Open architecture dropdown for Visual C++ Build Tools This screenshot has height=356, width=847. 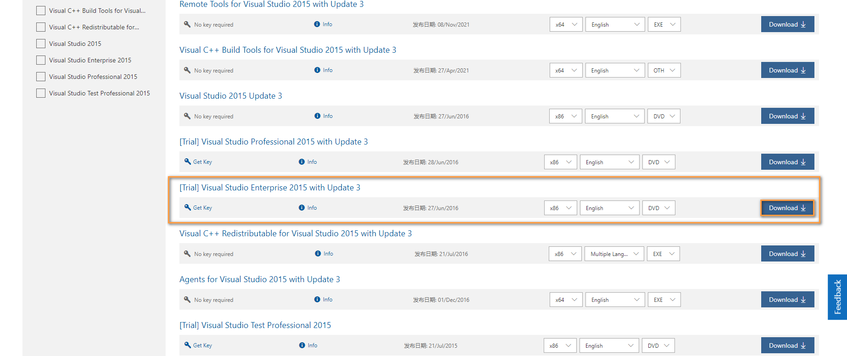tap(566, 70)
